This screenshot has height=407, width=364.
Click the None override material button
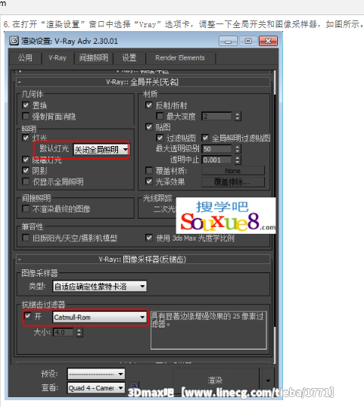[x=233, y=171]
